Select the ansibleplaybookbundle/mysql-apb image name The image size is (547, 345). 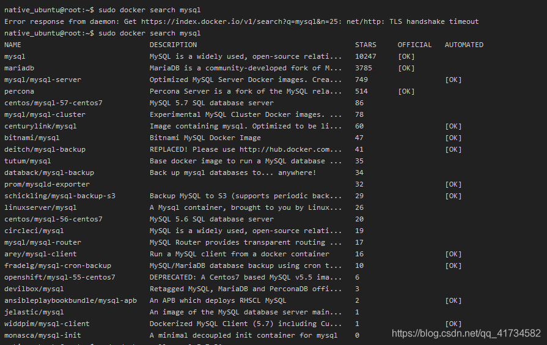click(x=70, y=300)
